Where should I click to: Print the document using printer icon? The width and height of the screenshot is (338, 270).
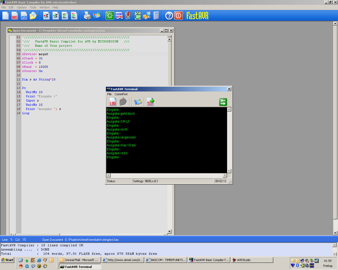pyautogui.click(x=87, y=16)
